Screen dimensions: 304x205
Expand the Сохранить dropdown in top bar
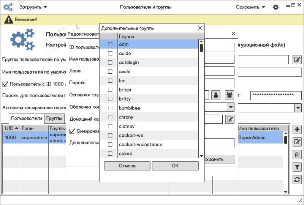(250, 7)
